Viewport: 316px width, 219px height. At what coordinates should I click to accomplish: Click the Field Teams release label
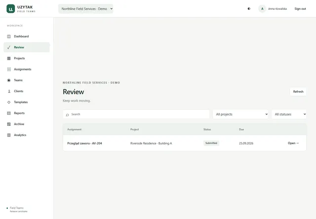click(17, 209)
